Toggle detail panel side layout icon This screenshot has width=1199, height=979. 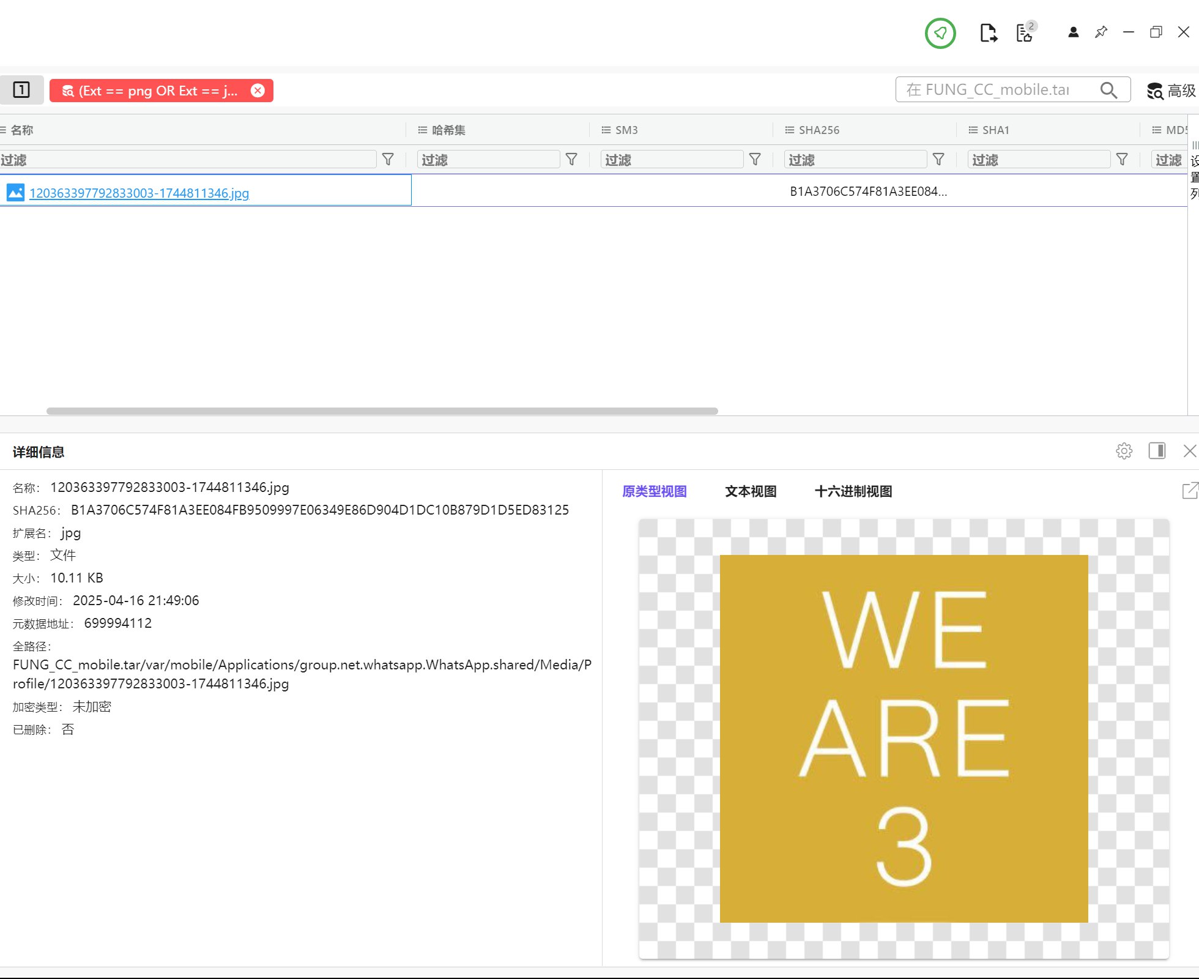coord(1157,451)
